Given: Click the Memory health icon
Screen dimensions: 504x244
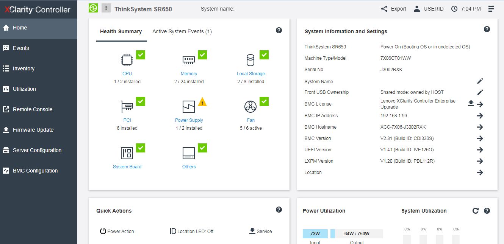Looking at the screenshot, I should [x=189, y=60].
